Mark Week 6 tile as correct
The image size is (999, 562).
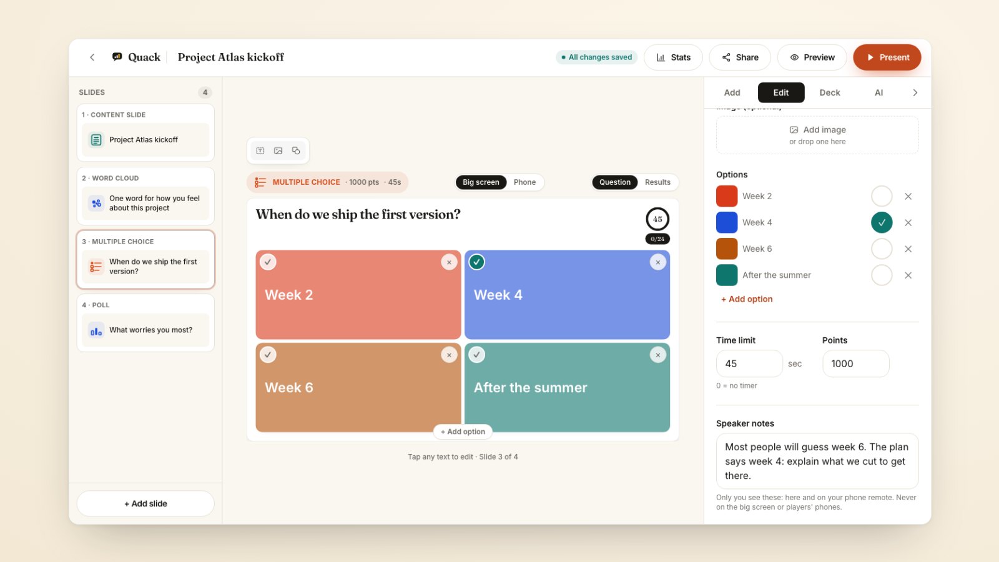point(268,355)
